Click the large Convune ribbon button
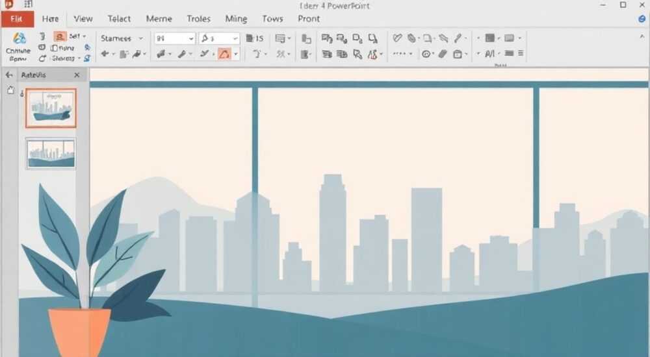The width and height of the screenshot is (650, 357). (19, 47)
